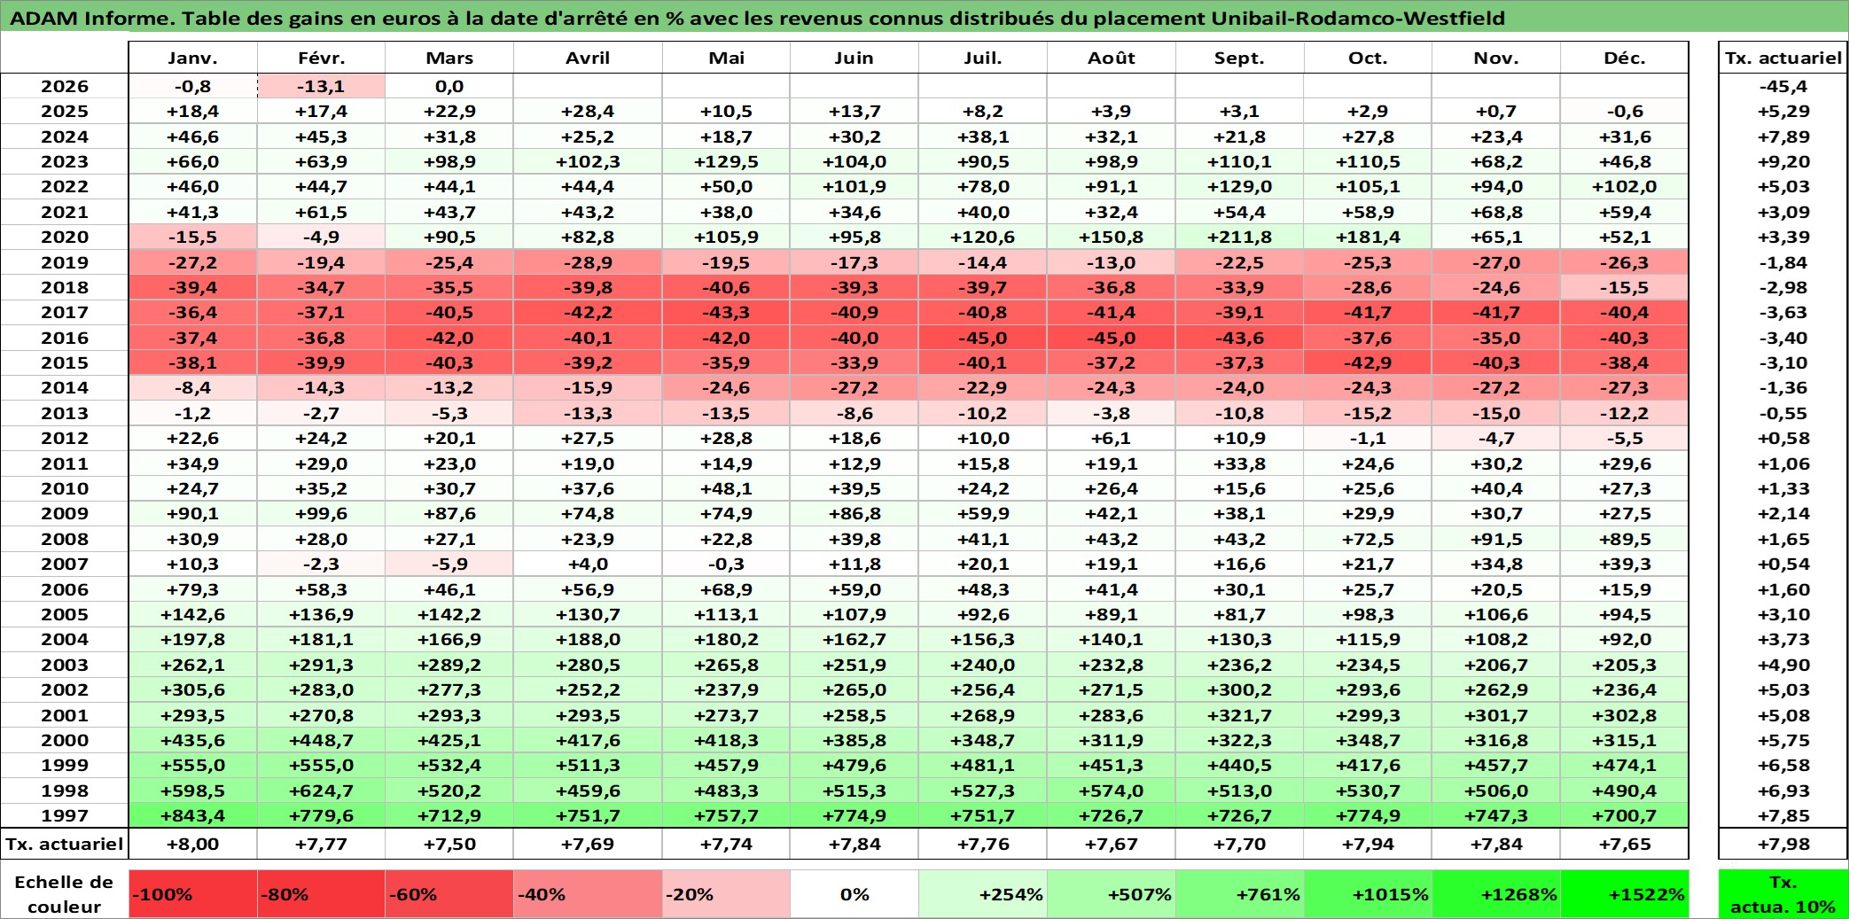Select the Janv. column header

pos(192,58)
